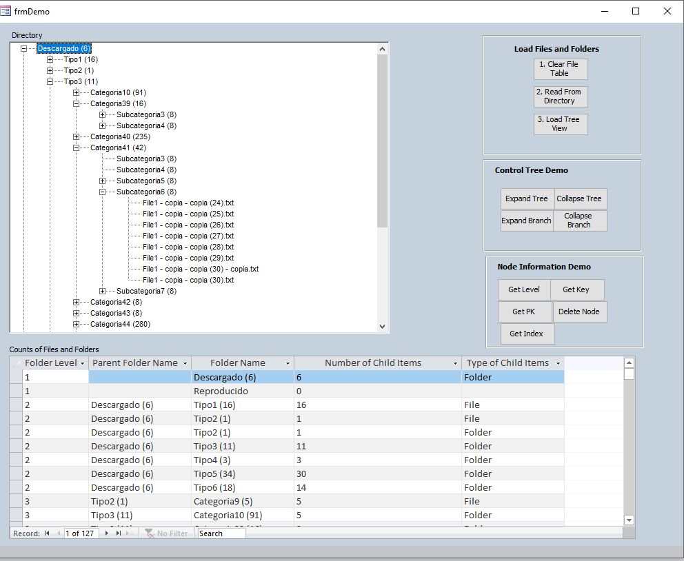The height and width of the screenshot is (561, 684).
Task: Open Folder Level column filter dropdown
Action: click(x=83, y=363)
